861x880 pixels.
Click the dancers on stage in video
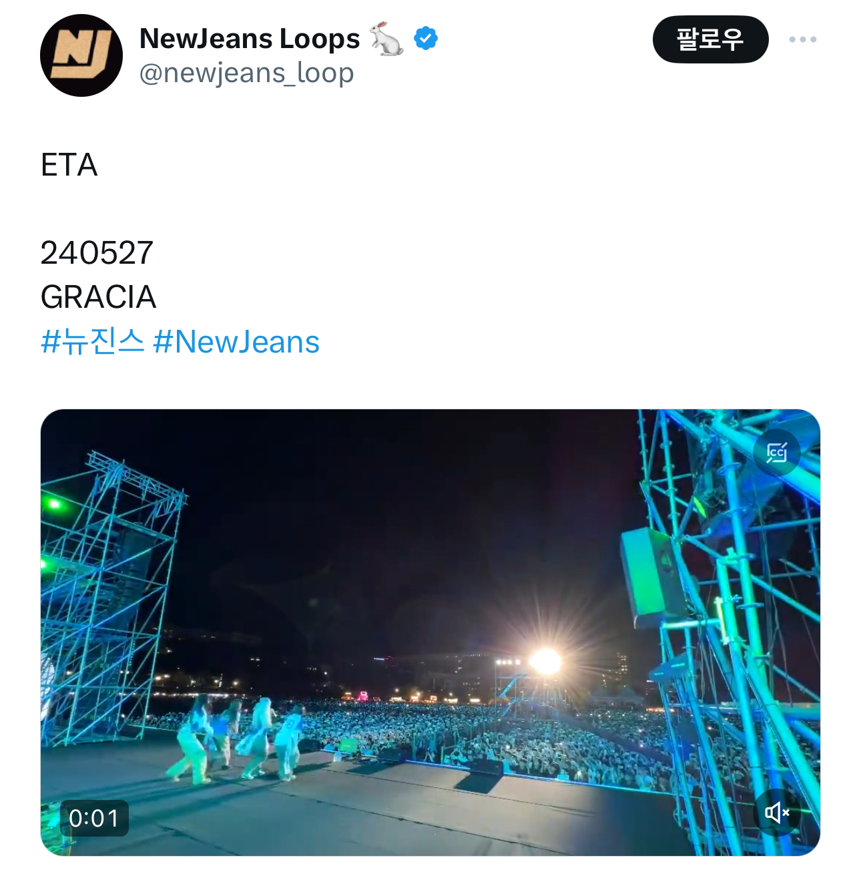(x=235, y=738)
